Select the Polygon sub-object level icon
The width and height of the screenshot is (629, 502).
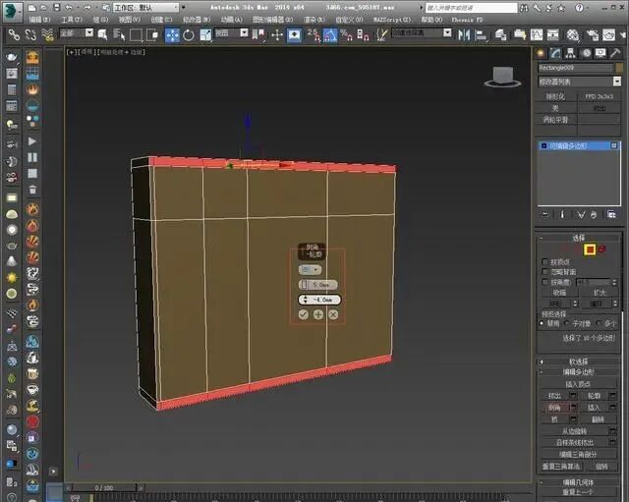click(590, 250)
